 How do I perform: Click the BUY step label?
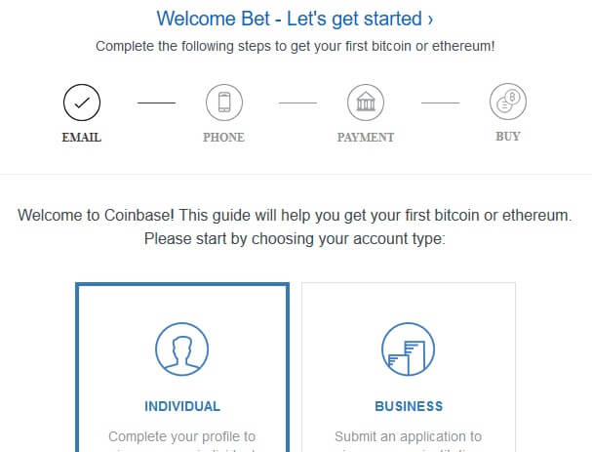(x=508, y=137)
